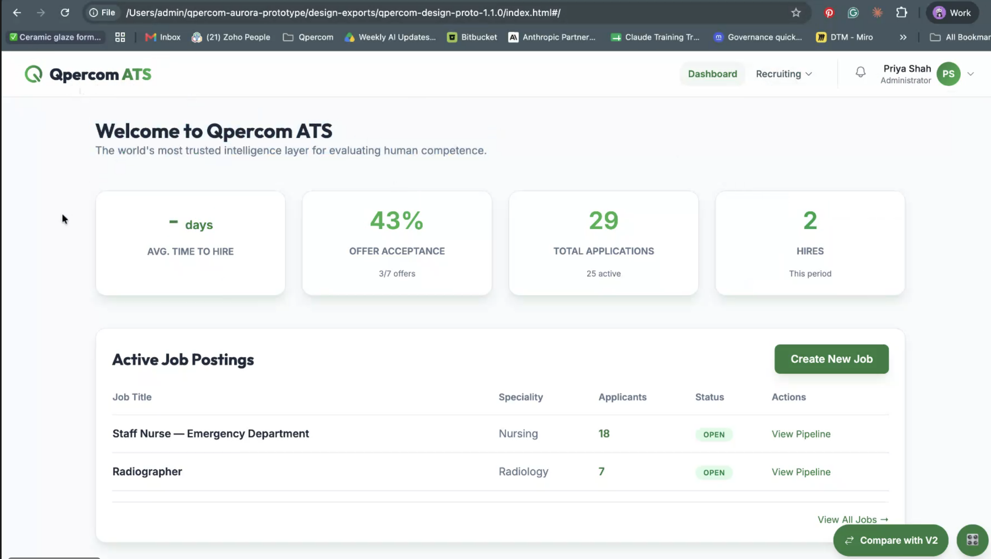Click the Status column header
This screenshot has height=559, width=991.
[x=709, y=397]
